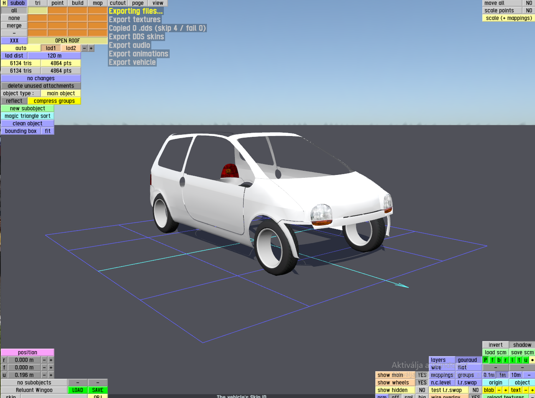Select the green t top view button
This screenshot has height=398, width=535.
pos(519,360)
